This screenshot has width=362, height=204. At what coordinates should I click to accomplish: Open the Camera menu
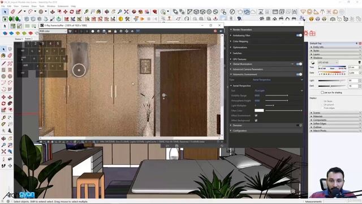tap(25, 6)
